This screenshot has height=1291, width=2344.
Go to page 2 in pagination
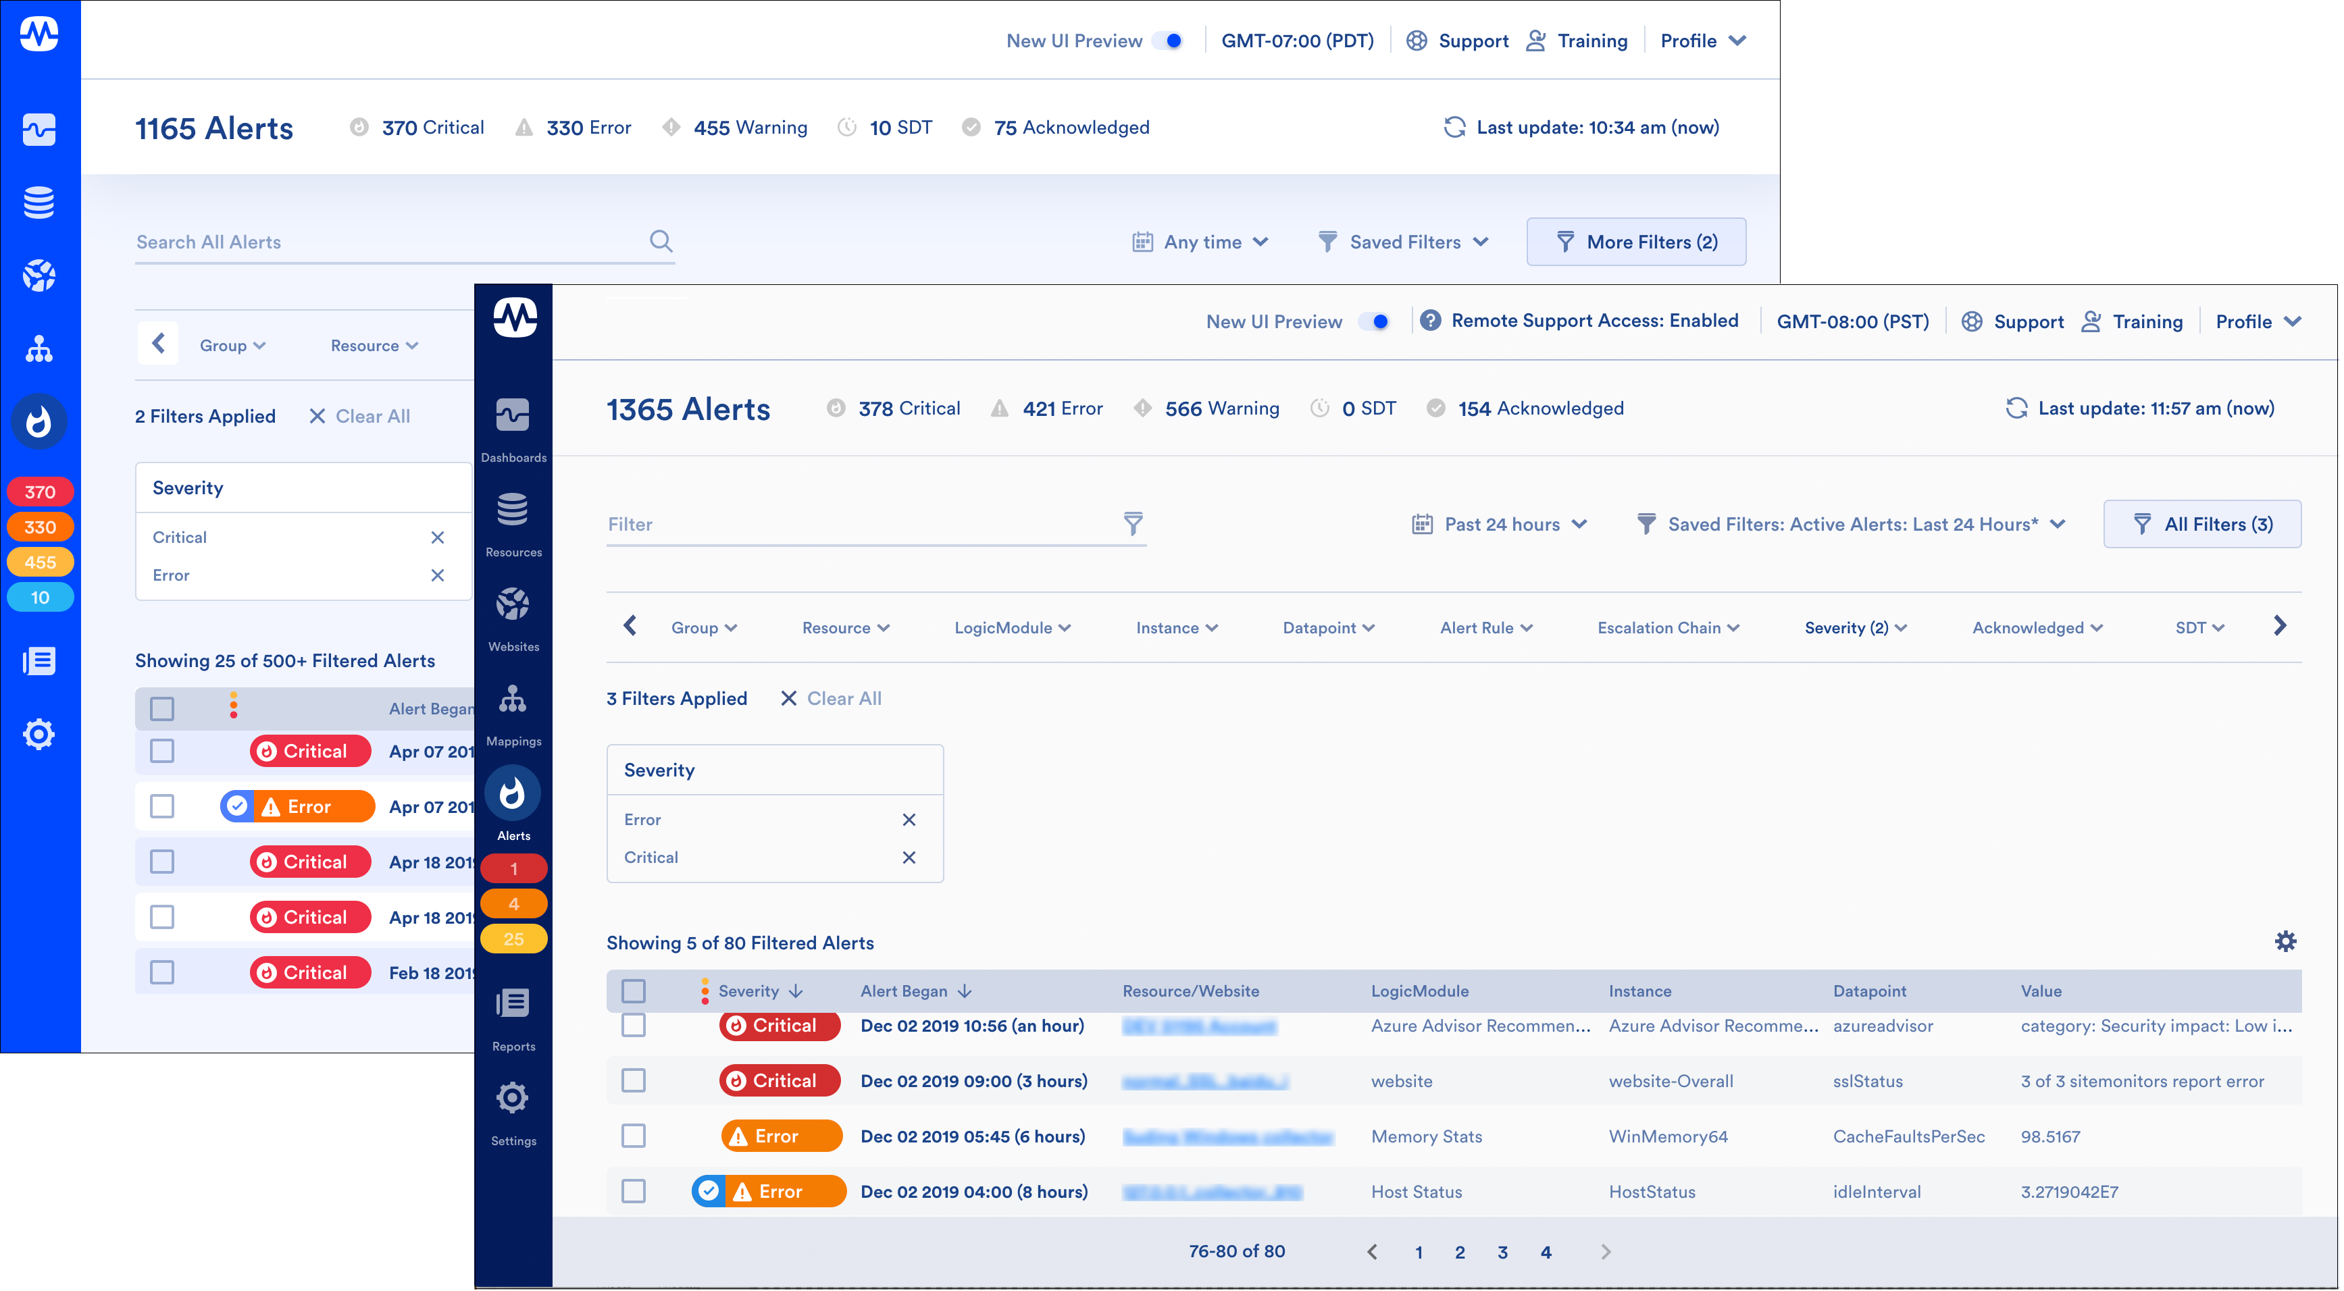(x=1460, y=1253)
